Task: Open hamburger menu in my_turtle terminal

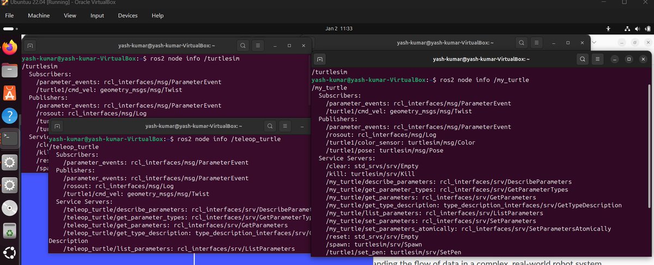Action: tap(598, 59)
